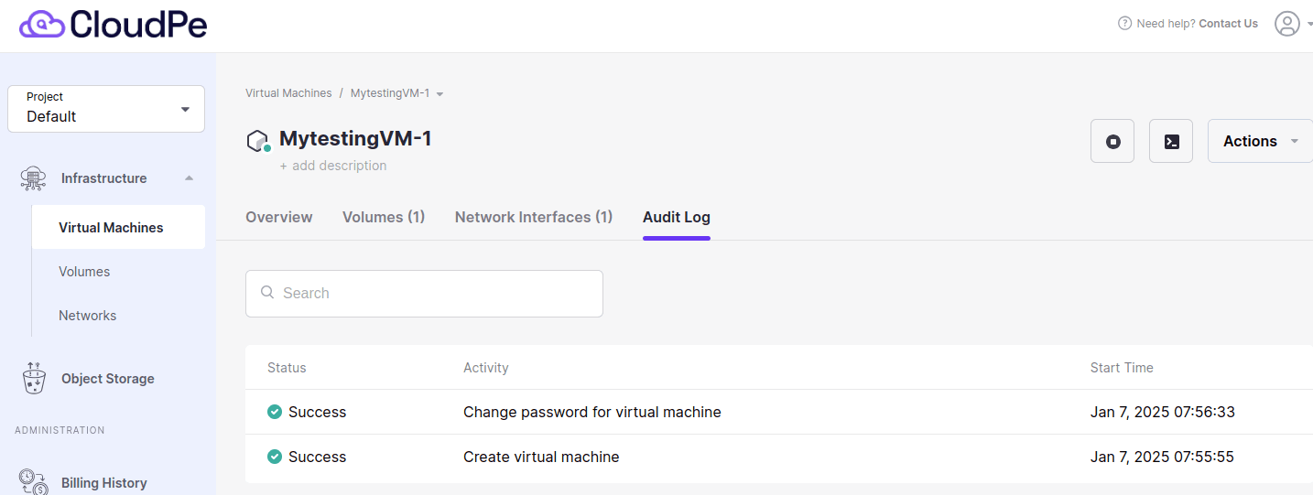Click the Create virtual machine activity
1313x495 pixels.
[x=541, y=457]
